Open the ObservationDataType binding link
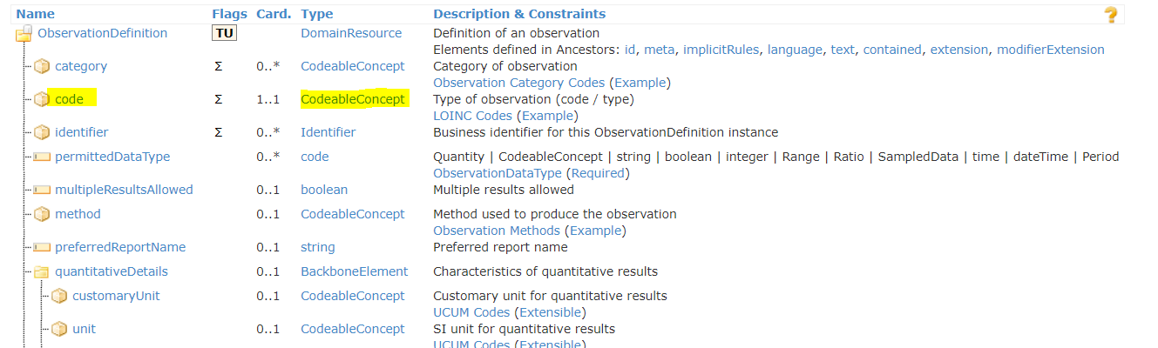This screenshot has width=1158, height=348. tap(498, 173)
